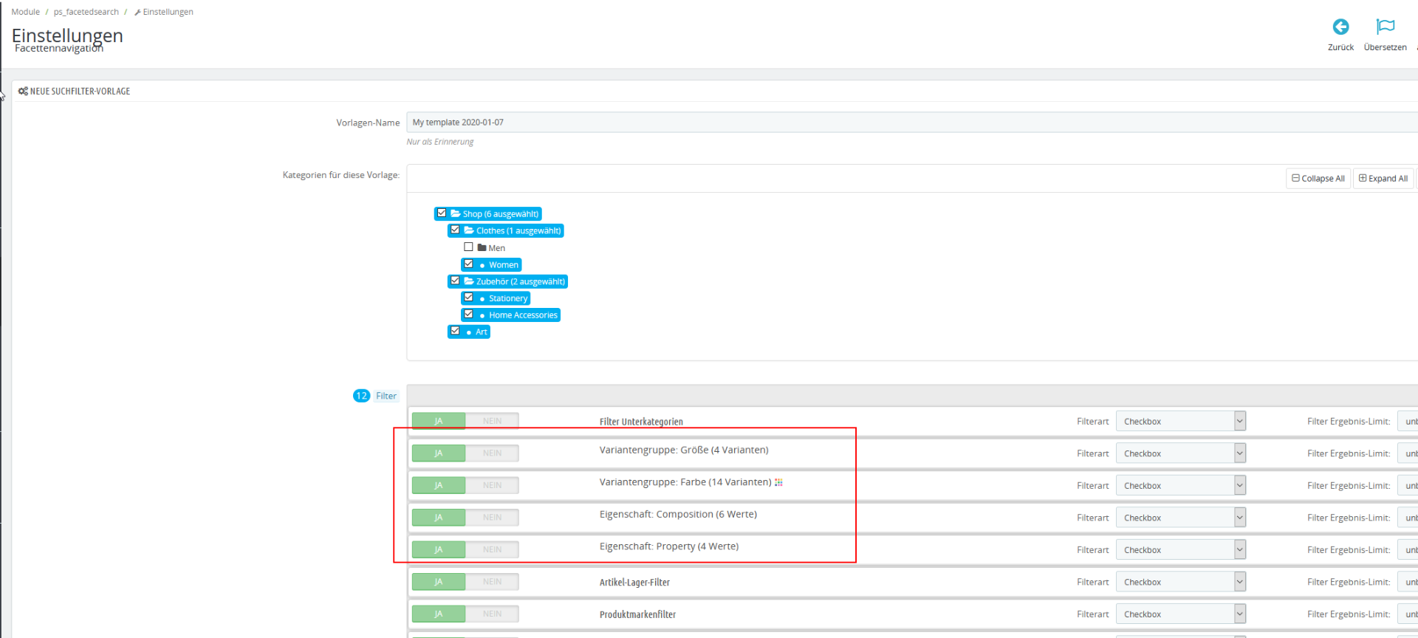This screenshot has height=638, width=1418.
Task: Uncheck the Home Accessories checkbox
Action: (x=468, y=314)
